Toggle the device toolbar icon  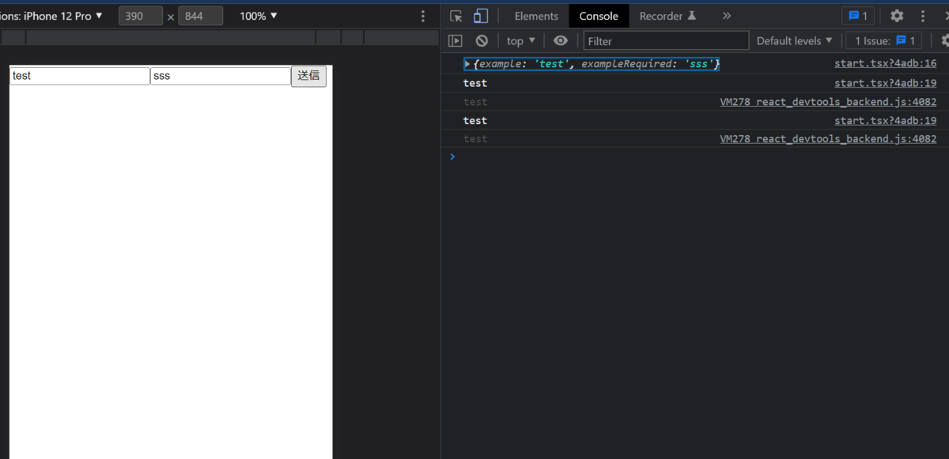(481, 16)
